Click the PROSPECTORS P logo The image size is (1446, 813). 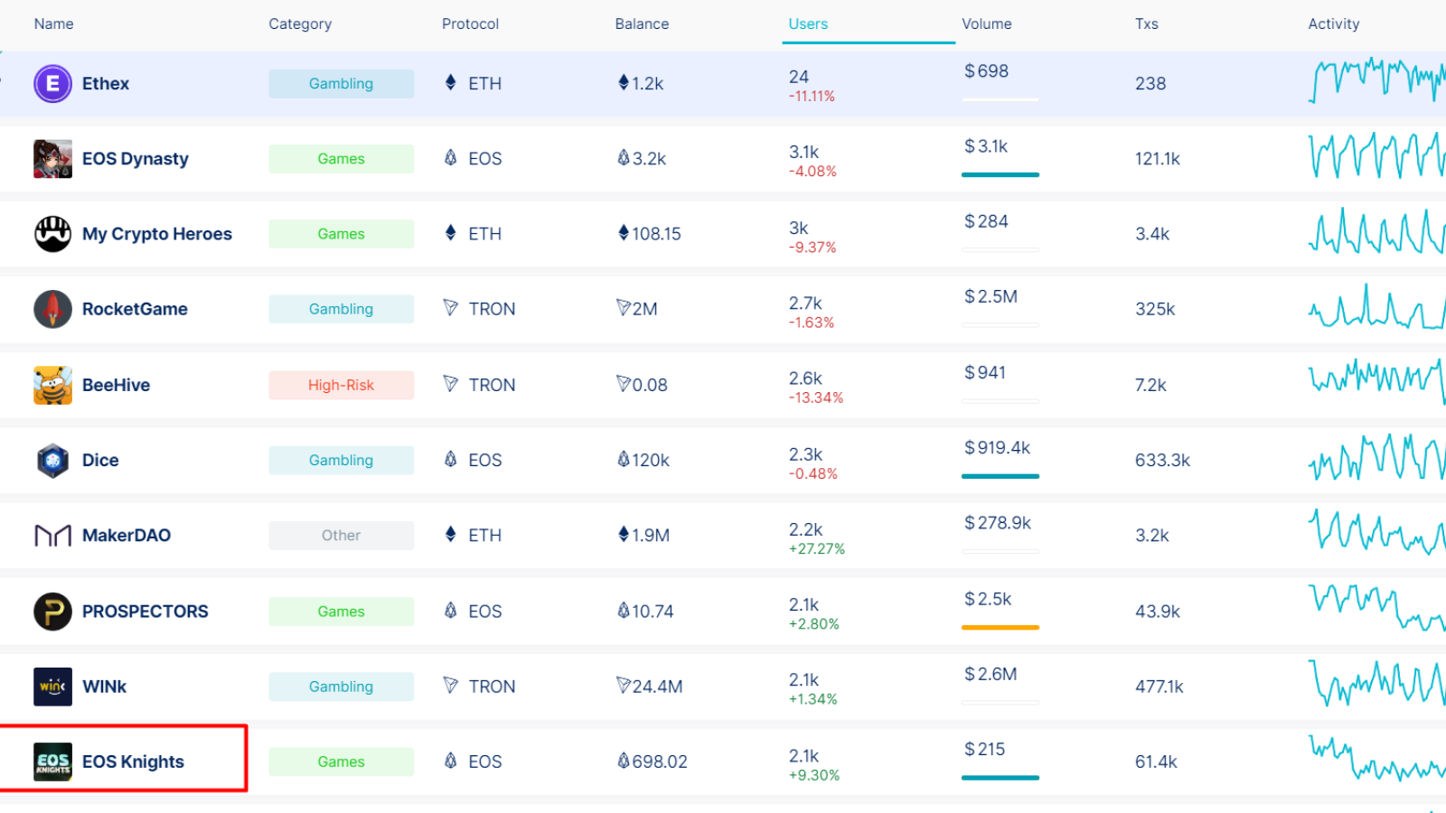pos(52,612)
